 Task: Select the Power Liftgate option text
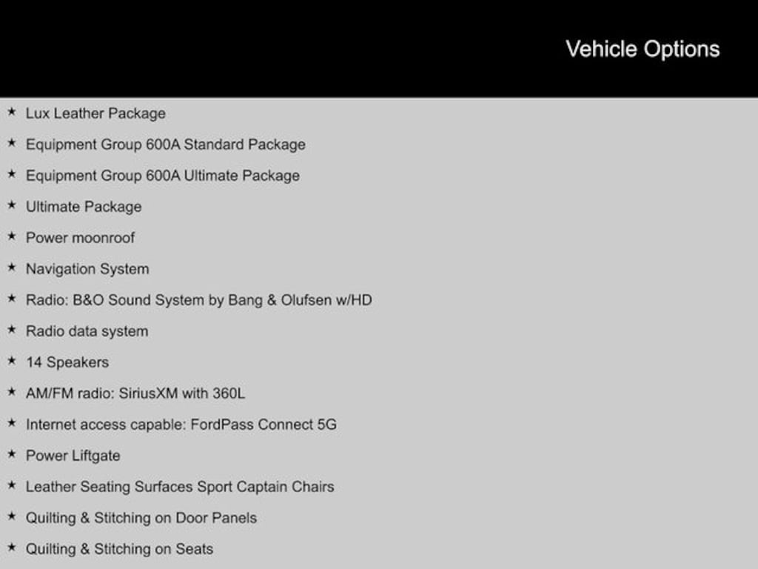click(x=73, y=456)
